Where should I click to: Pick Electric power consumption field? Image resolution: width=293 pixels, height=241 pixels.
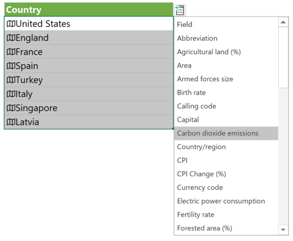point(221,201)
